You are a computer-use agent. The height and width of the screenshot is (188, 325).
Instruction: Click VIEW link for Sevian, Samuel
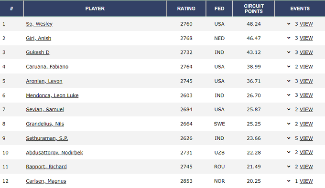pyautogui.click(x=306, y=110)
